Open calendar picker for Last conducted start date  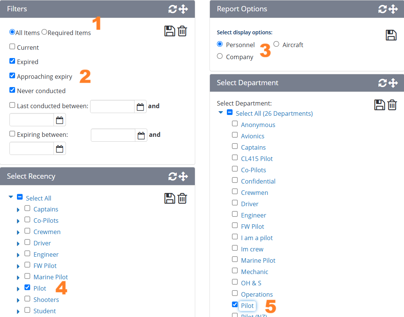140,107
